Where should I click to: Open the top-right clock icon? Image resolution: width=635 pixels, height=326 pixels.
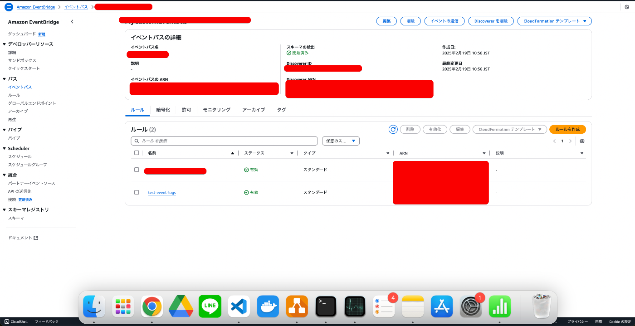coord(627,7)
